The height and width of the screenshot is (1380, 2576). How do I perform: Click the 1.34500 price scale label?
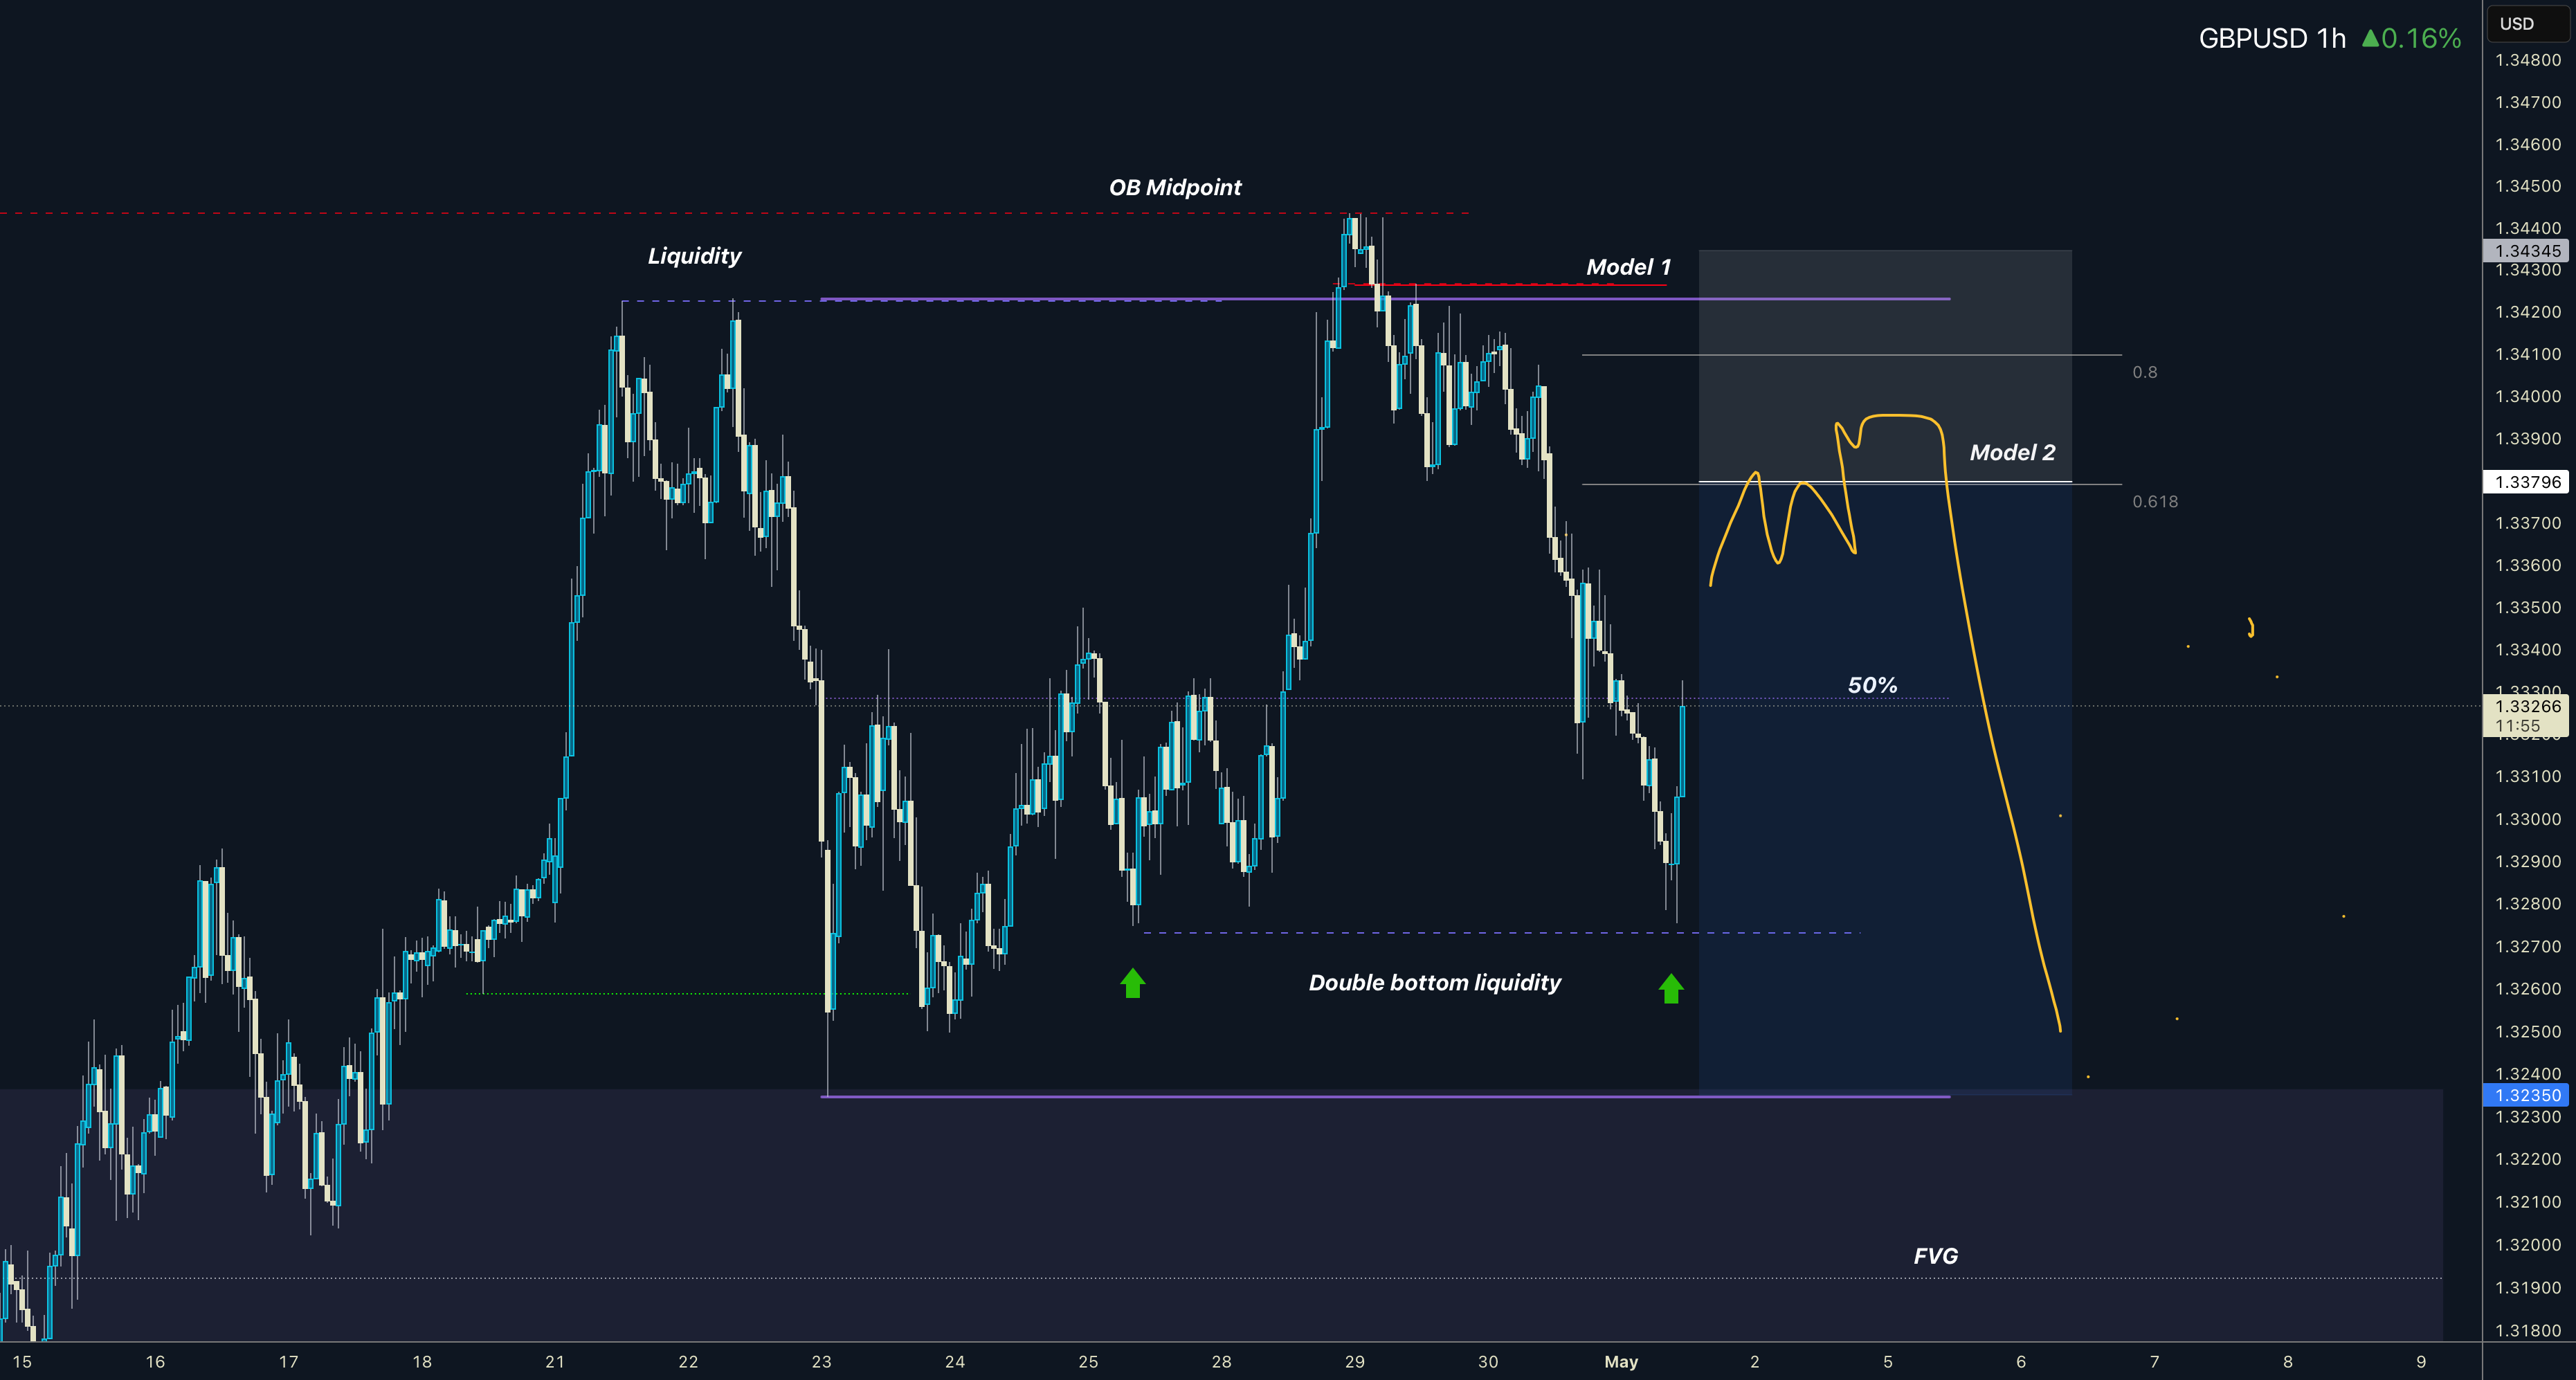[x=2527, y=186]
